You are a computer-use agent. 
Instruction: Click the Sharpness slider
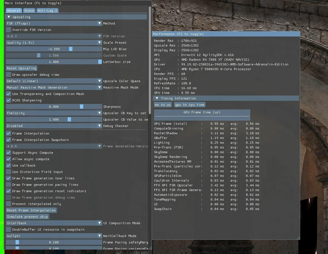pos(54,107)
